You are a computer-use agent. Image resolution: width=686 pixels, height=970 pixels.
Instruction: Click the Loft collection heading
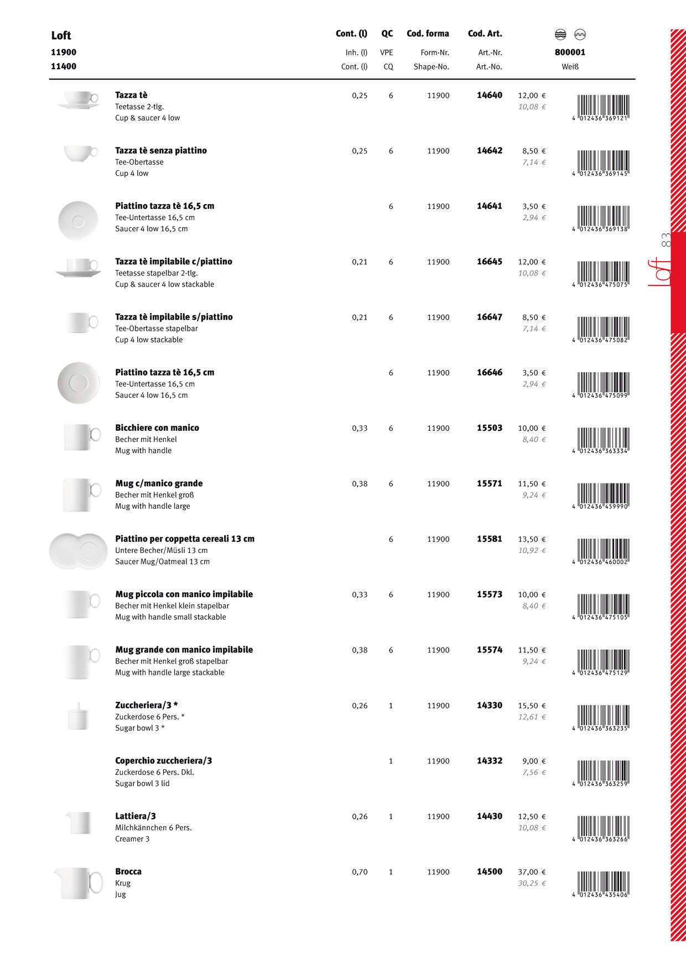click(61, 35)
